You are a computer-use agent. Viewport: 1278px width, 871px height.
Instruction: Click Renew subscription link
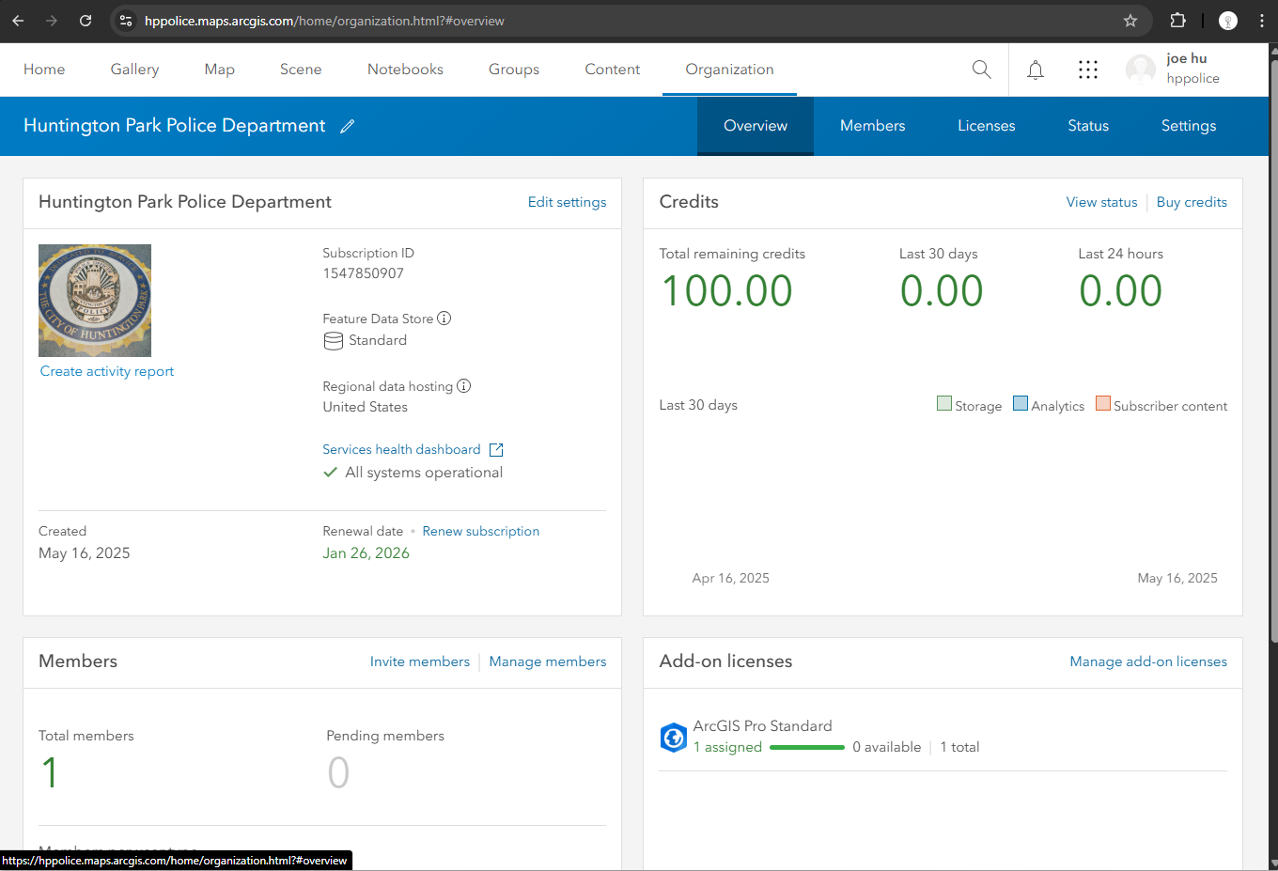(481, 531)
